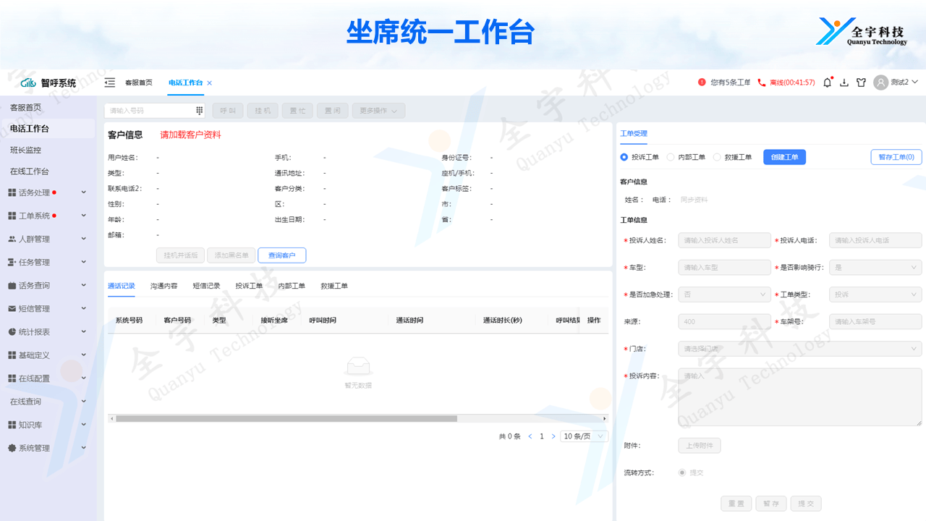
Task: Click the 测试2 user avatar
Action: click(x=880, y=82)
